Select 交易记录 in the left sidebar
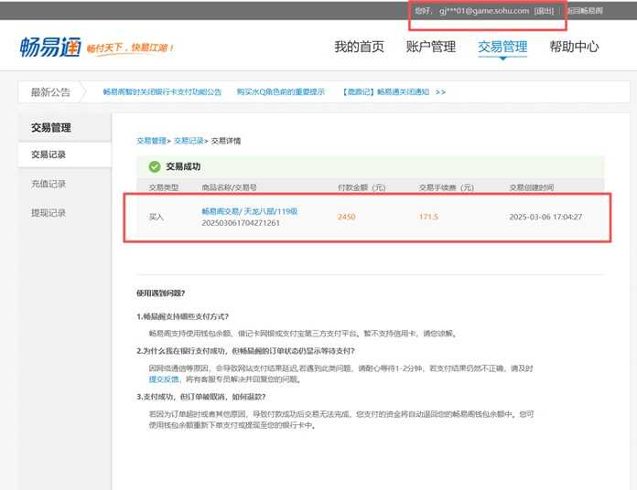Screen dimensions: 637x490 pos(49,154)
